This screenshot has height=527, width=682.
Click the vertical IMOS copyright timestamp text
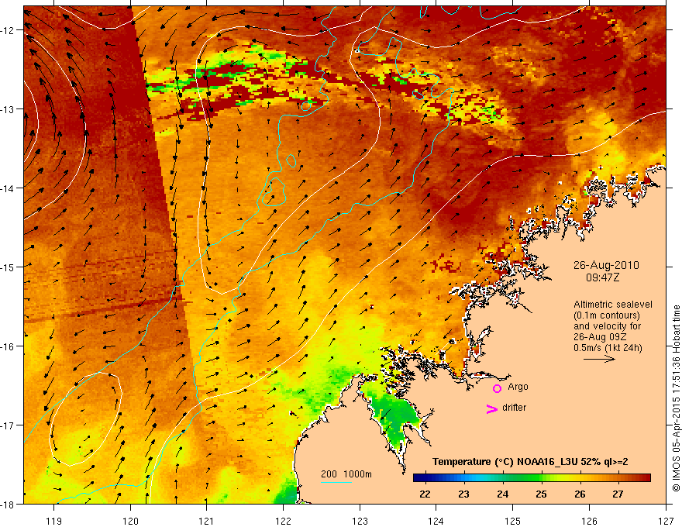tap(676, 398)
